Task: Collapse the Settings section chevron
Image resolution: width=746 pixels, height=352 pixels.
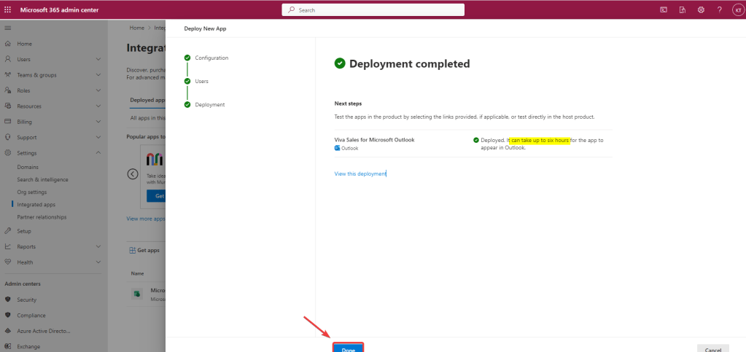Action: point(98,153)
